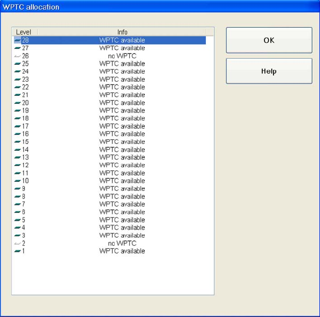Pick the level icon for row 14
Viewport: 320px width, 317px height.
[x=17, y=149]
